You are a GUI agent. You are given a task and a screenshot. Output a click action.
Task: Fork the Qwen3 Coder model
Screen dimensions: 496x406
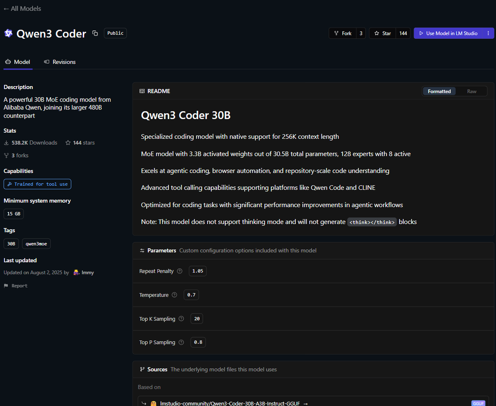click(343, 33)
